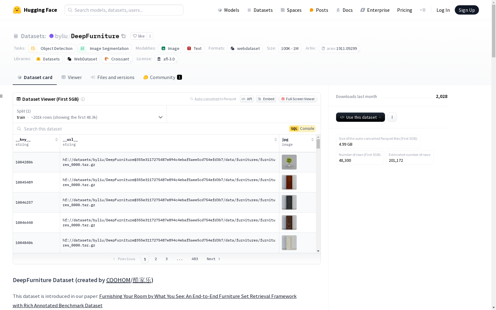The image size is (496, 310).
Task: Select the Datasets library tag
Action: [48, 59]
